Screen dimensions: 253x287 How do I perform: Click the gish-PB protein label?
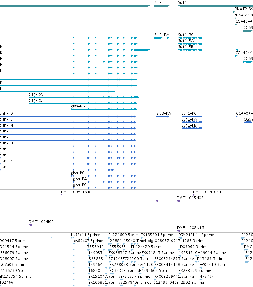6,131
